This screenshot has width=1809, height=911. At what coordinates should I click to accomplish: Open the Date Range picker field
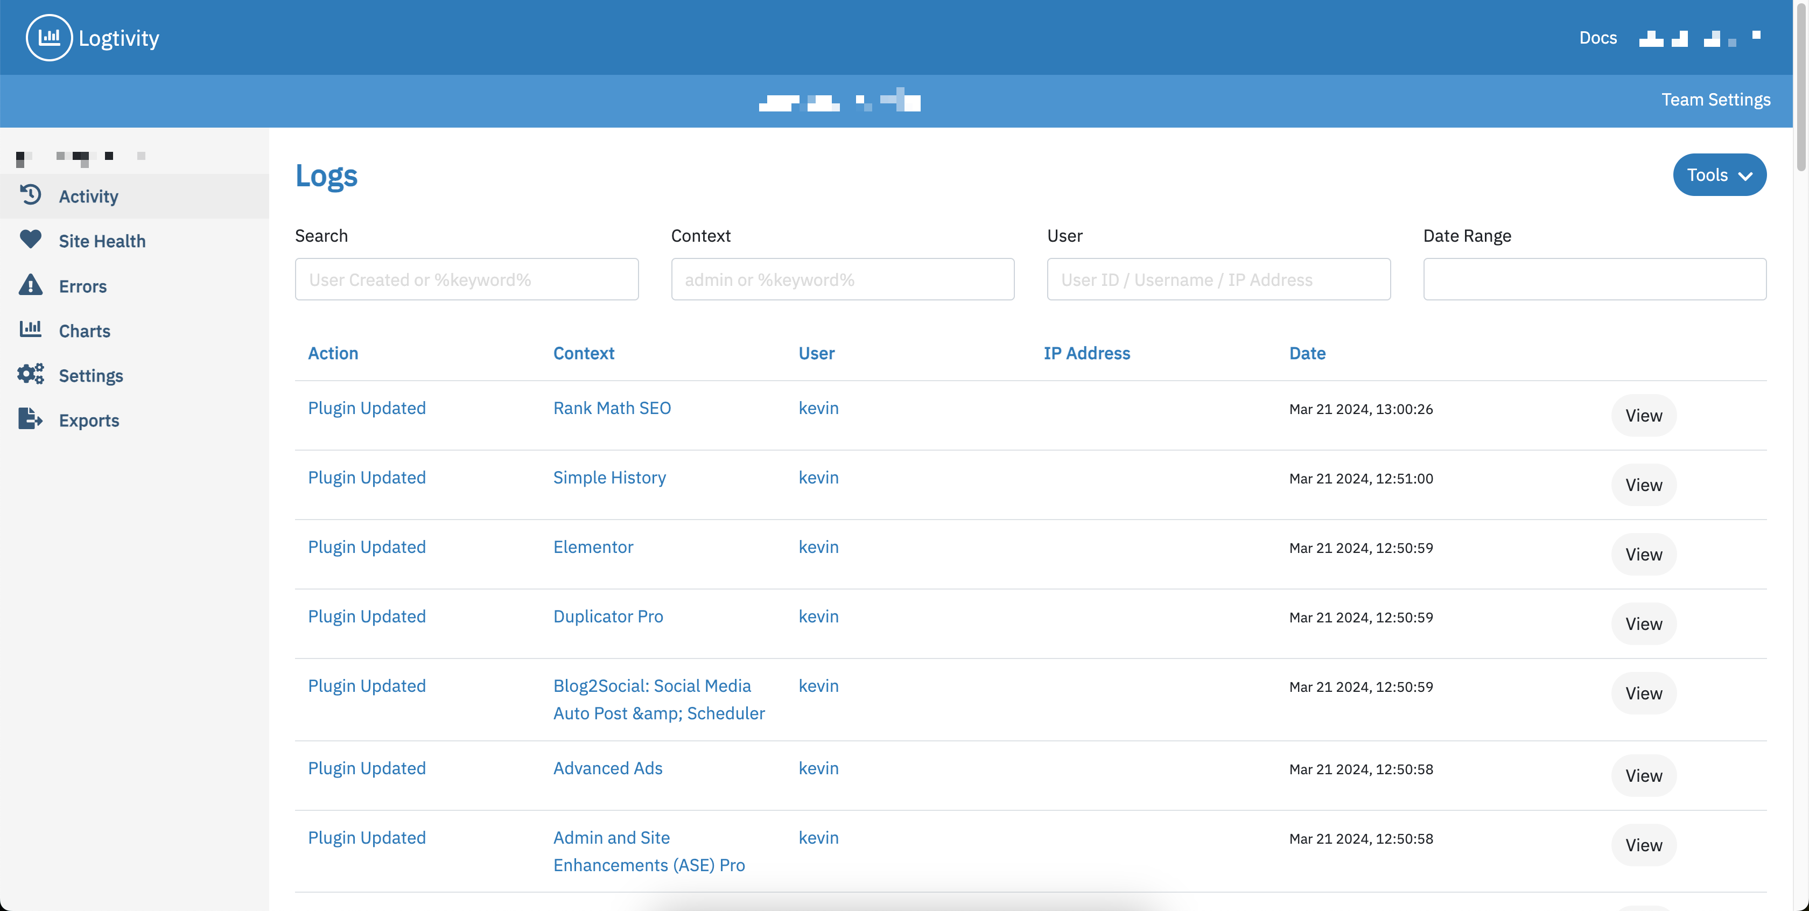1594,279
